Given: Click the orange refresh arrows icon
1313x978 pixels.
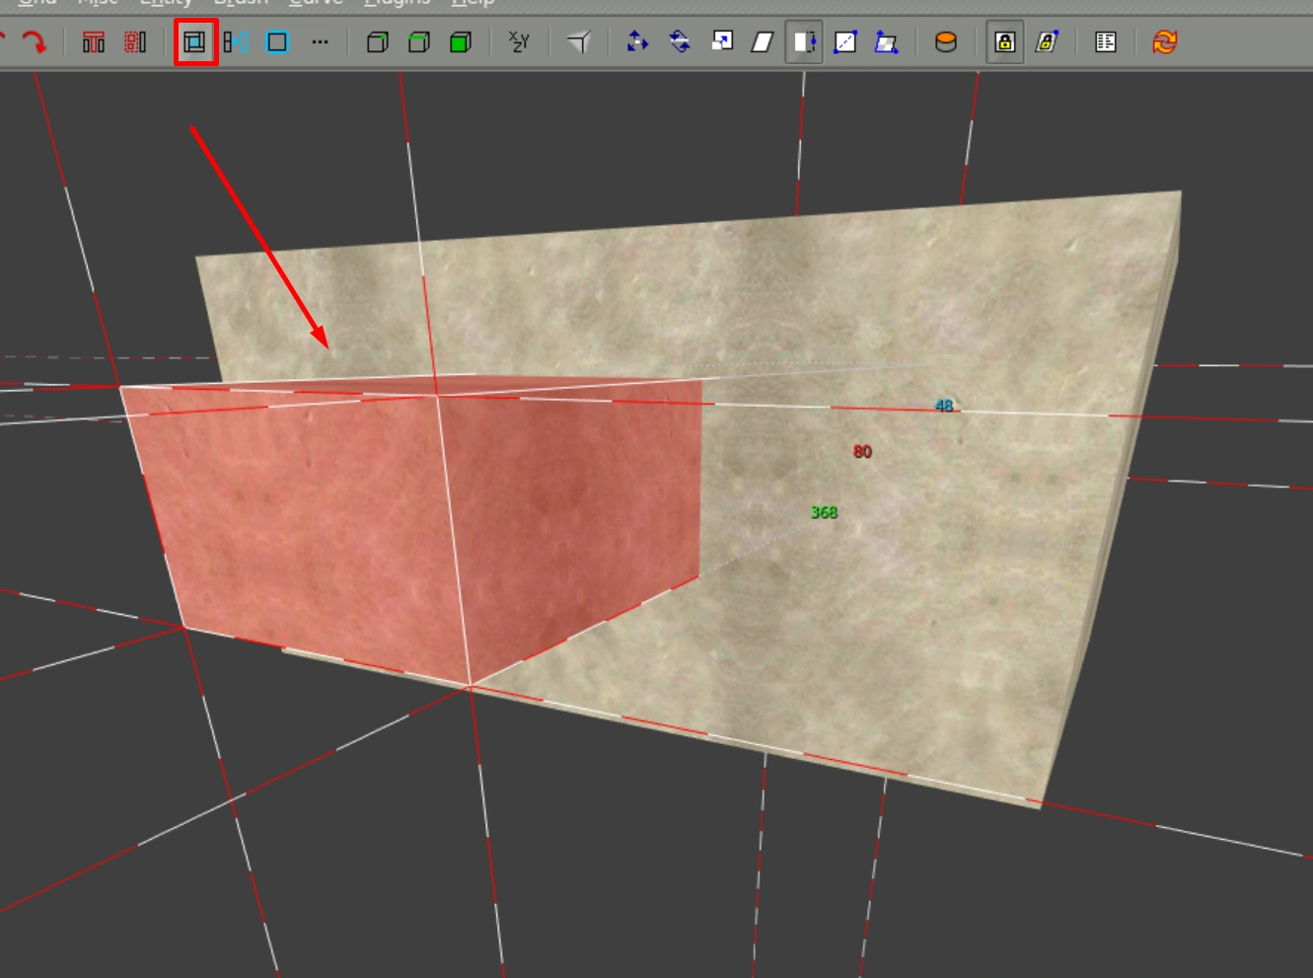Looking at the screenshot, I should tap(1165, 42).
